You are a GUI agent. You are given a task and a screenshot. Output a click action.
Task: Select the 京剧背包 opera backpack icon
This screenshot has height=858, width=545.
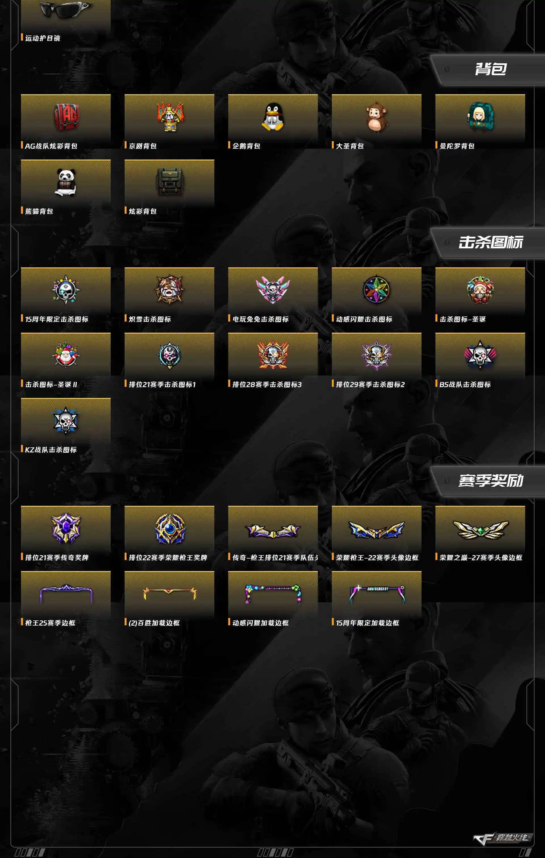[x=170, y=117]
